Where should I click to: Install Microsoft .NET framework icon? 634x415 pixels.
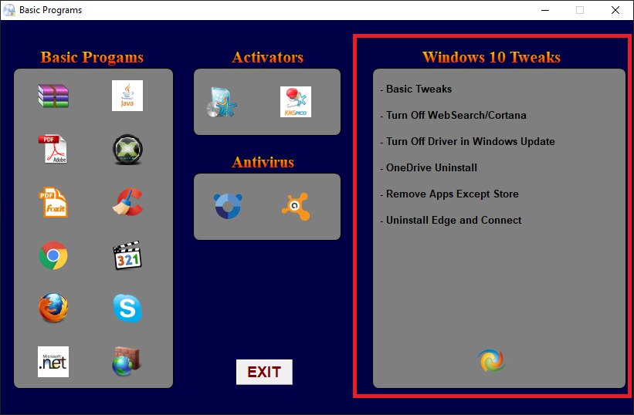[53, 362]
